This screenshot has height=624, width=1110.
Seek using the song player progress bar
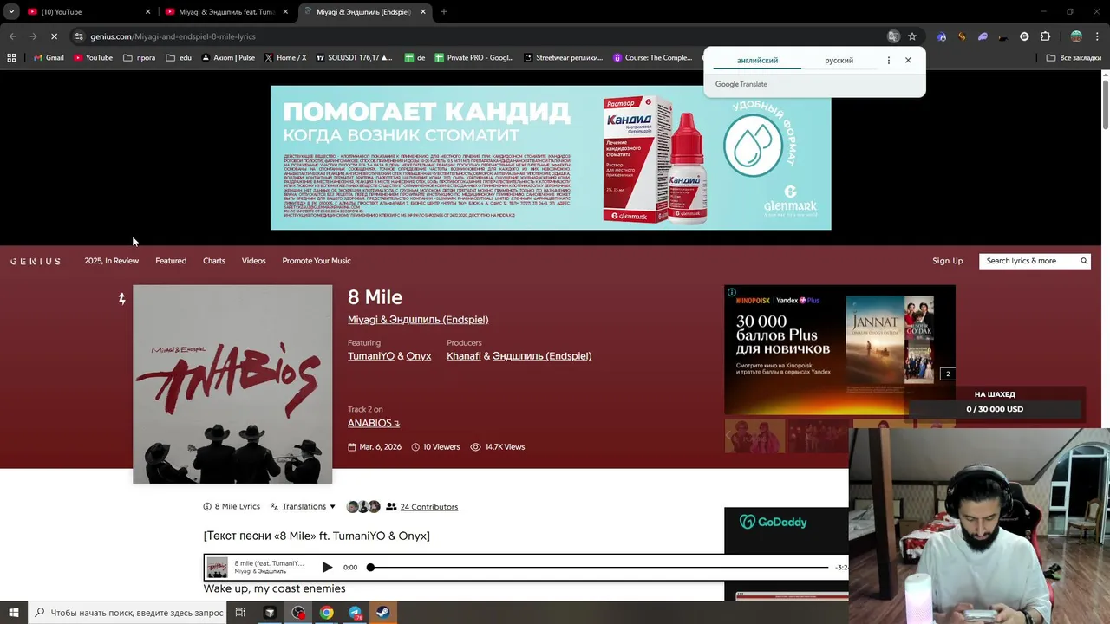[598, 568]
